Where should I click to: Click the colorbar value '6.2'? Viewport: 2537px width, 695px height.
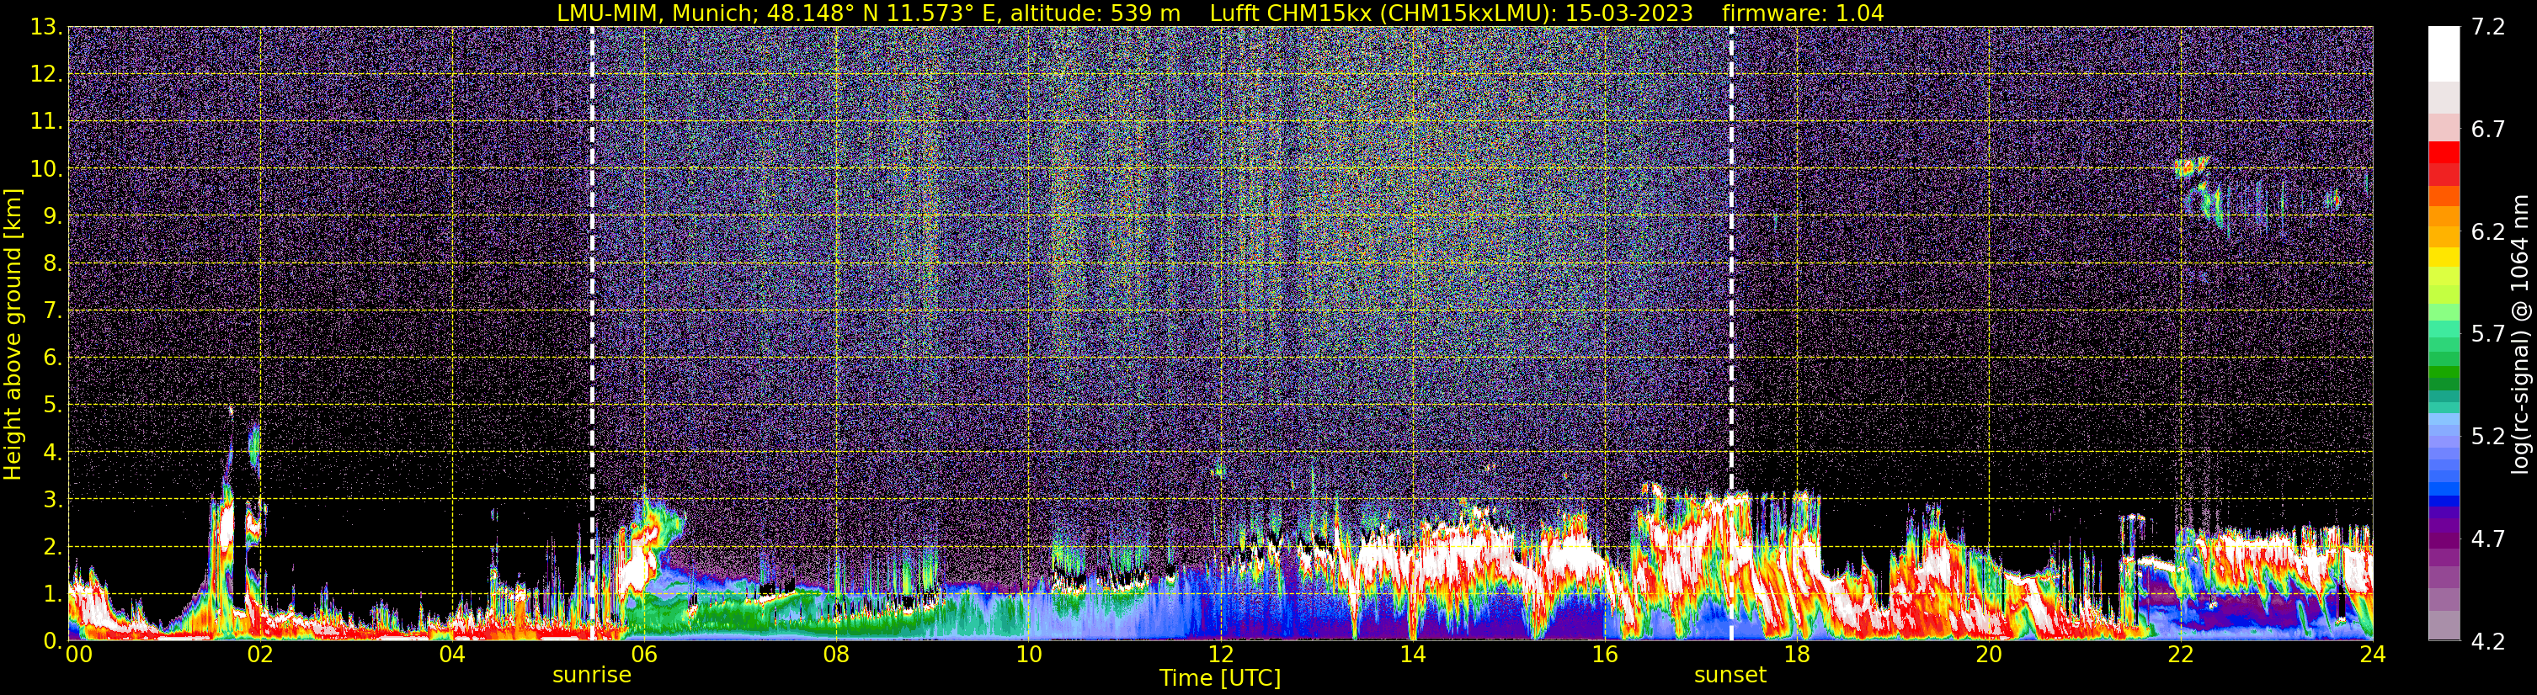pyautogui.click(x=2488, y=232)
